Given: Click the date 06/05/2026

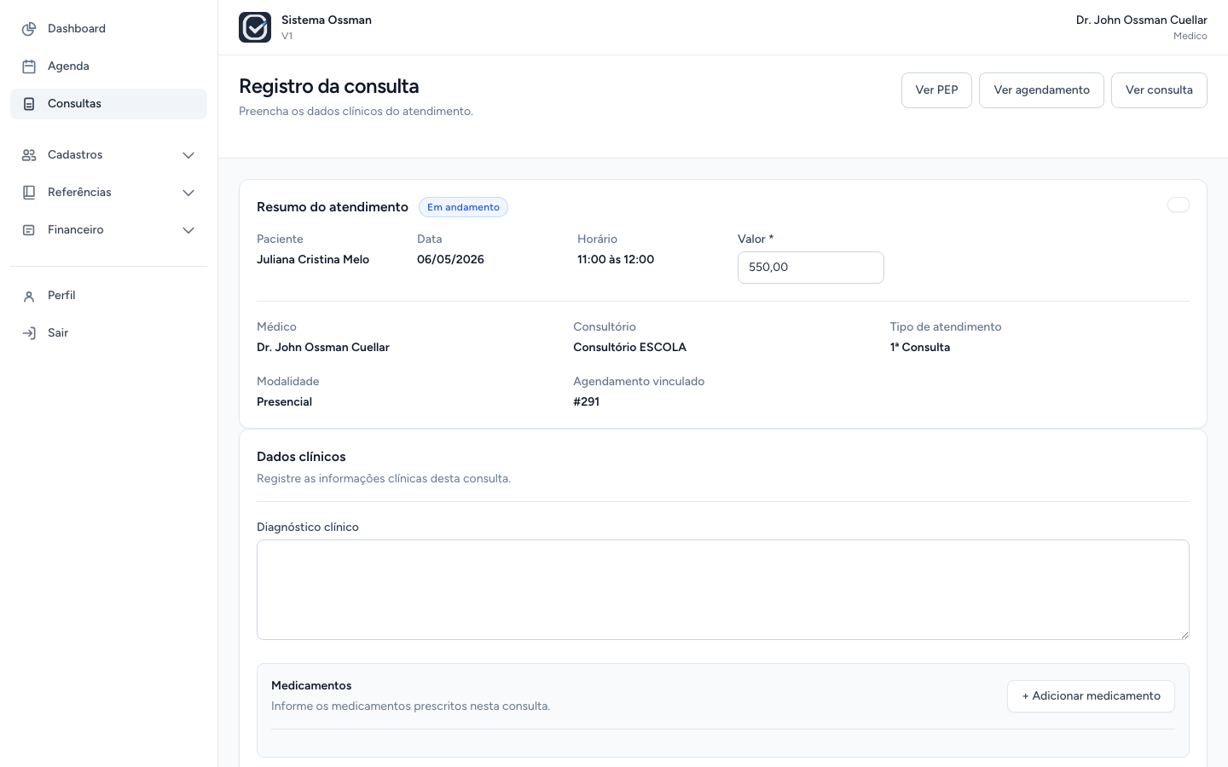Looking at the screenshot, I should [450, 260].
